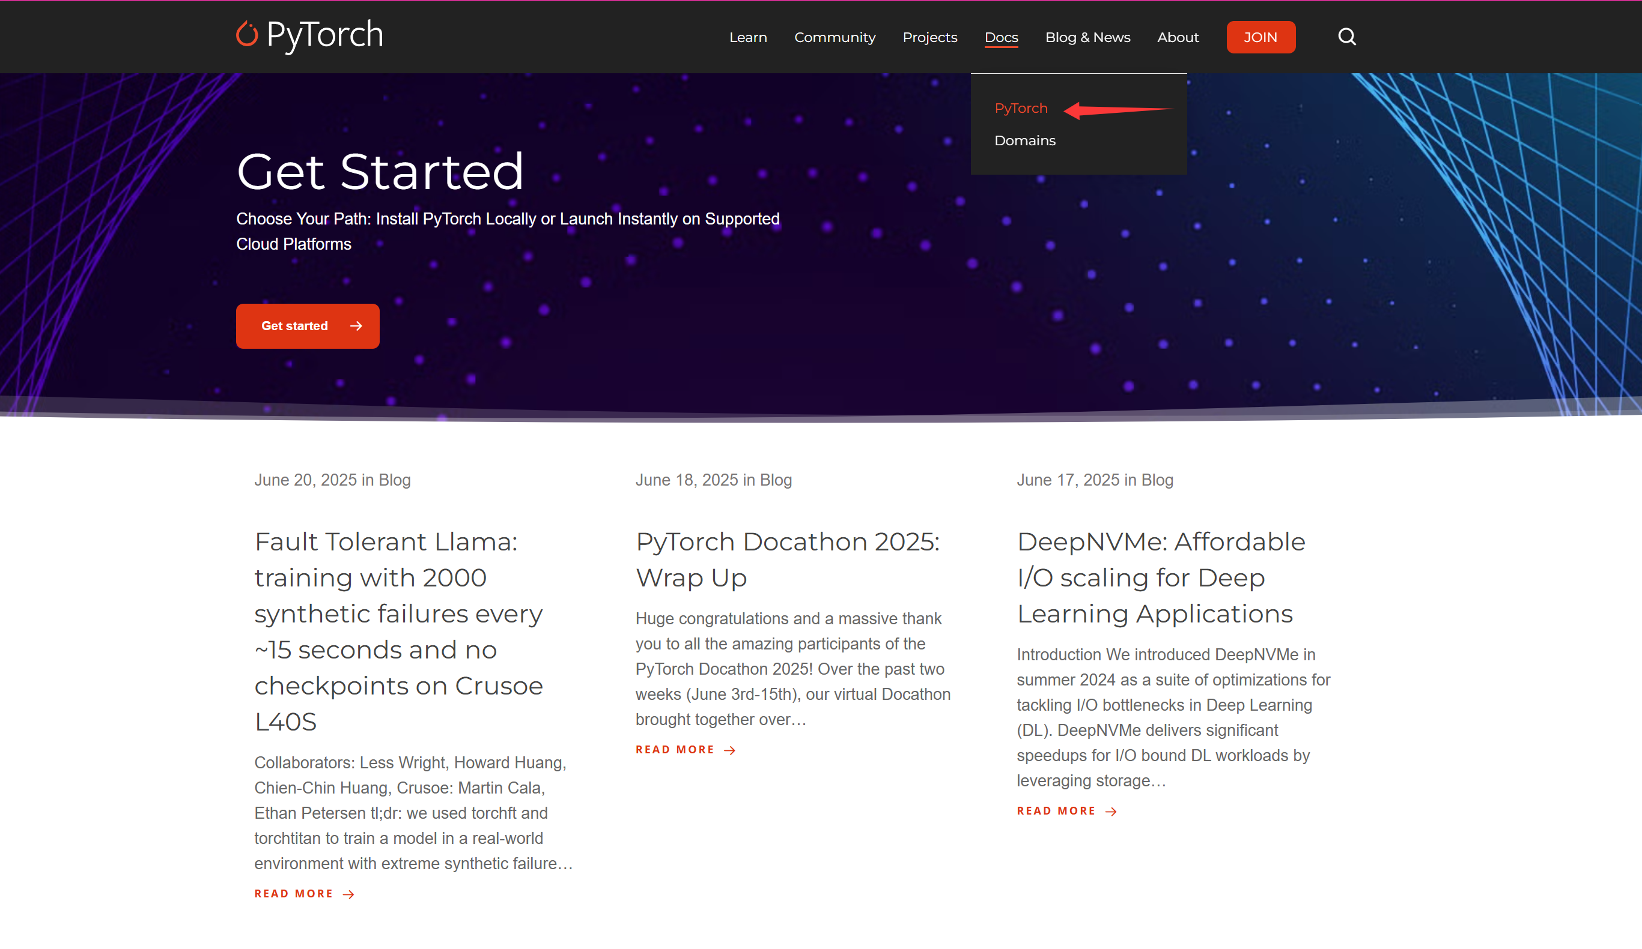Open the Blog & News menu
Screen dimensions: 1642x949
click(1087, 38)
